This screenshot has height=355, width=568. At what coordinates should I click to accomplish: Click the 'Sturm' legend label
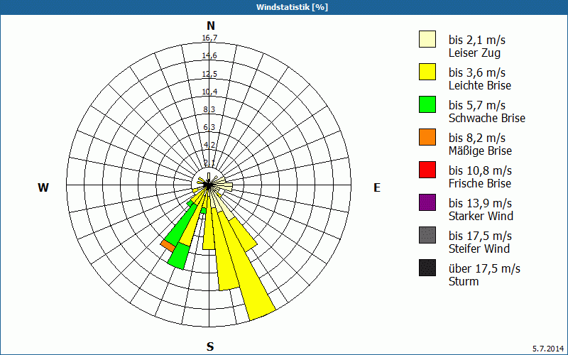(x=464, y=281)
